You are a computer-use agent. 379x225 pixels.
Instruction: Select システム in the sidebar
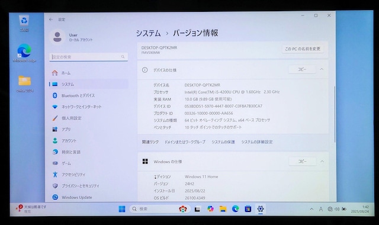pos(88,84)
